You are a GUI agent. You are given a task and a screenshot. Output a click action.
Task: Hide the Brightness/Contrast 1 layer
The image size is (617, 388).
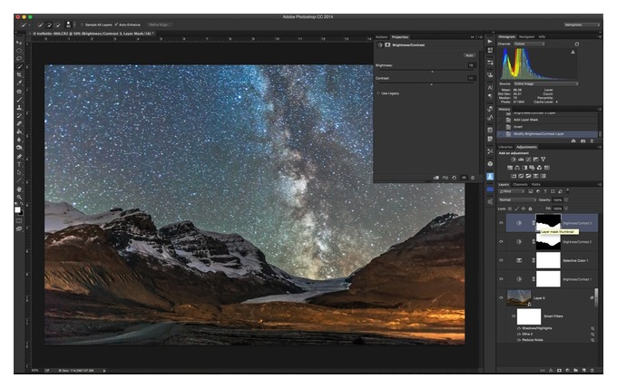(x=501, y=279)
